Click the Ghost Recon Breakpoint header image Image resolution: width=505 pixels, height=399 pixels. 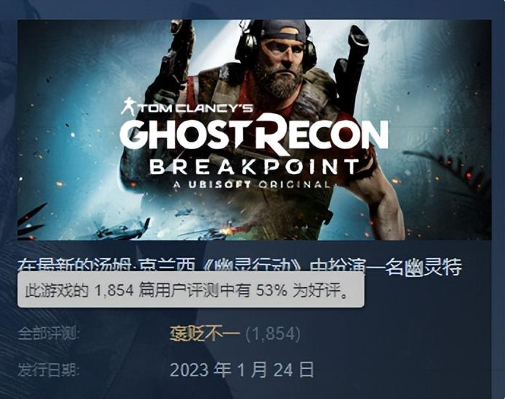255,130
